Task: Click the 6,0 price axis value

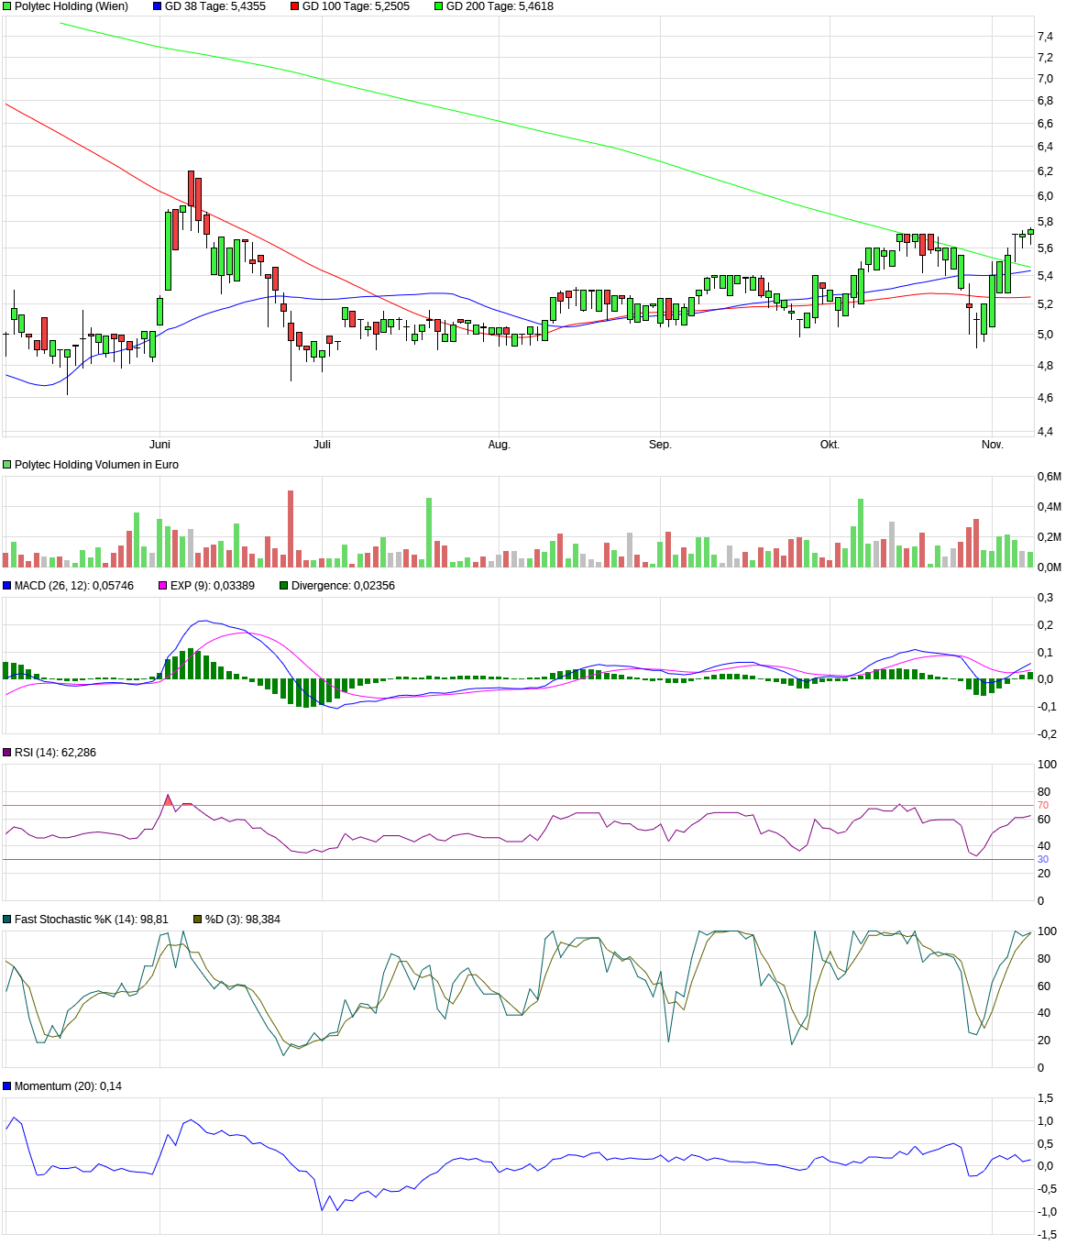Action: coord(1045,196)
